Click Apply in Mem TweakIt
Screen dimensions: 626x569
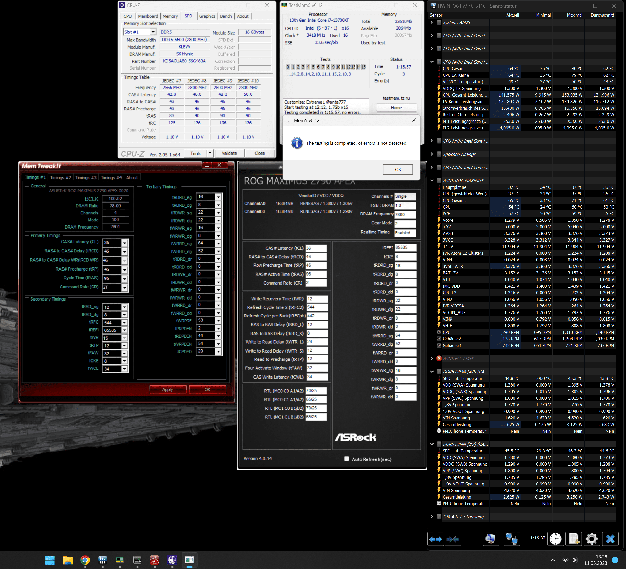(x=168, y=390)
